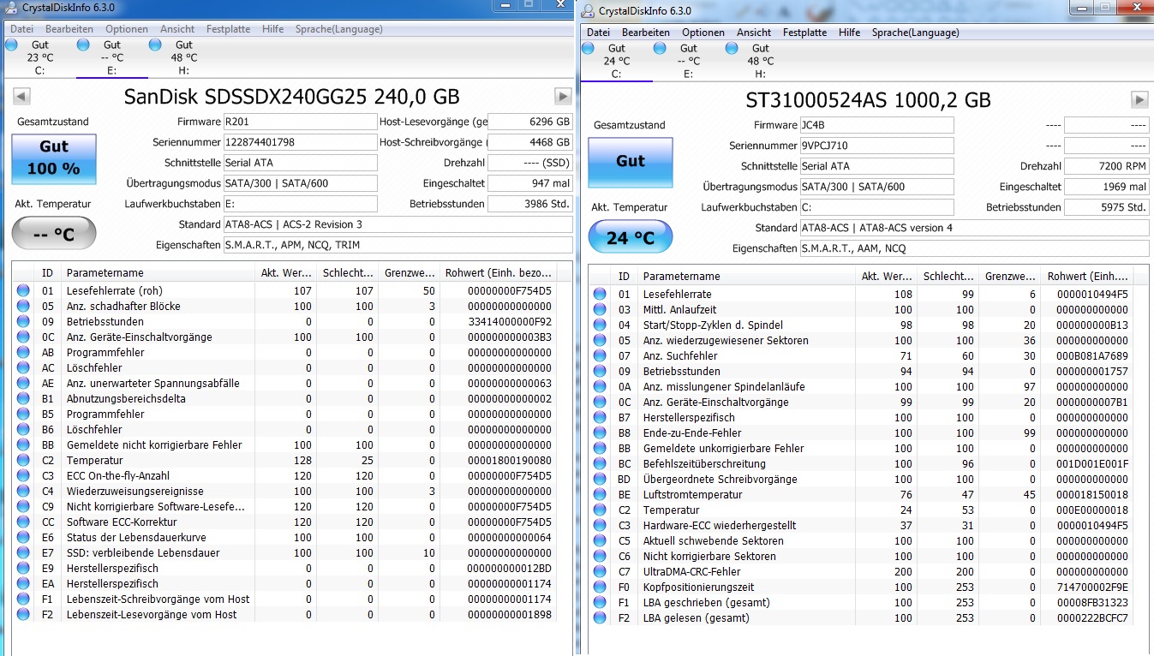
Task: Click status orb for LBA gelesen (gesamt)
Action: click(x=600, y=618)
